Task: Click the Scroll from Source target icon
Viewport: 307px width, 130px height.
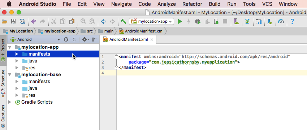Action: click(x=66, y=40)
